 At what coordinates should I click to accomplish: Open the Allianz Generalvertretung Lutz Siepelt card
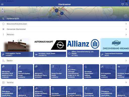coord(83,48)
